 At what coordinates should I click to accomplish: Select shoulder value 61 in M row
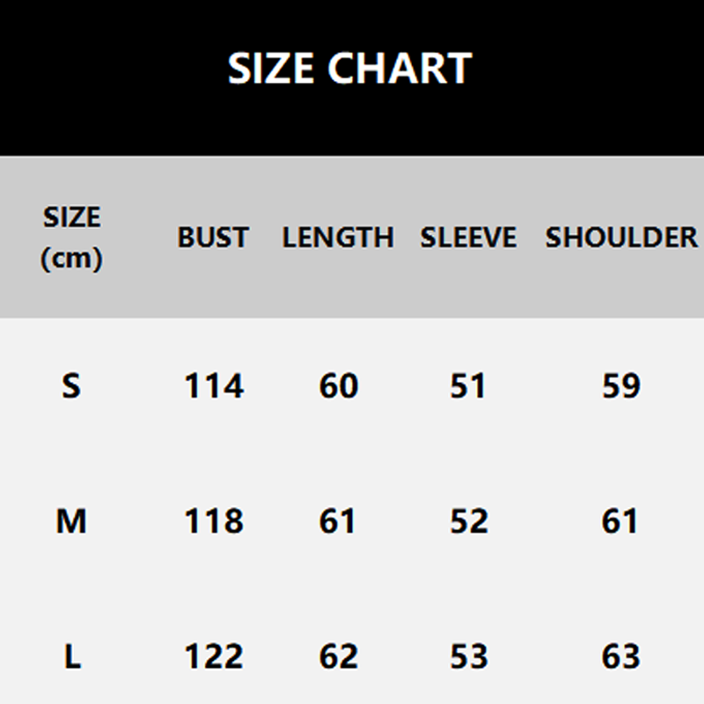(x=621, y=522)
